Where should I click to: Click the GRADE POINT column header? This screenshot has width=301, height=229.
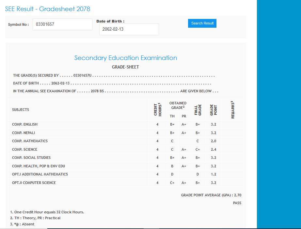coord(214,110)
